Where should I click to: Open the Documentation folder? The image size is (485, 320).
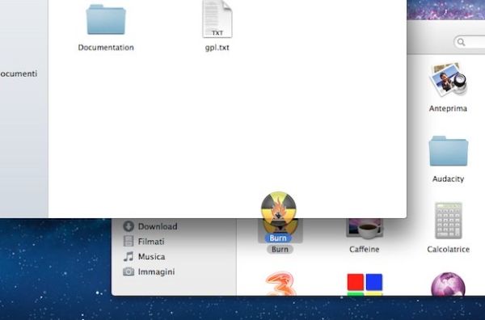pos(106,19)
